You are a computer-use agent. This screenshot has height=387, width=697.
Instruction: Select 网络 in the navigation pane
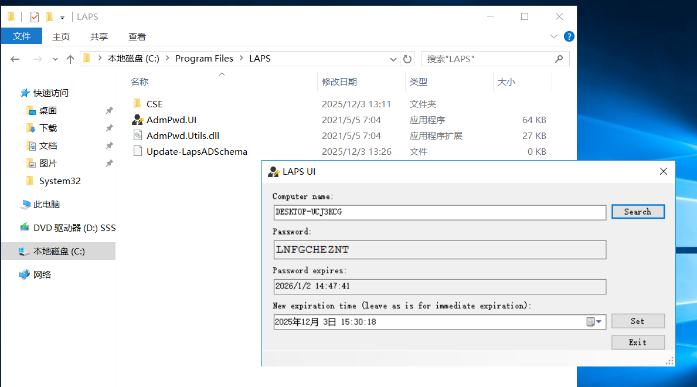tap(42, 275)
